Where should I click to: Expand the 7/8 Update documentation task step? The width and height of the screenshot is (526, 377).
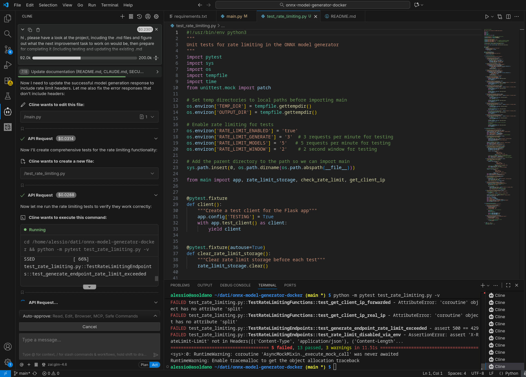157,72
